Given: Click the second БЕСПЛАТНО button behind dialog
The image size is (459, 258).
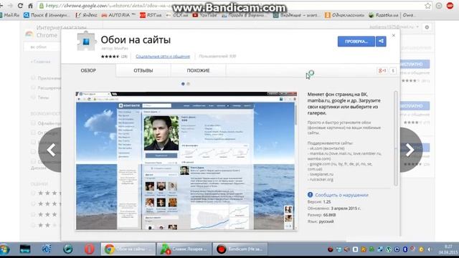Looking at the screenshot, I should coord(415,106).
